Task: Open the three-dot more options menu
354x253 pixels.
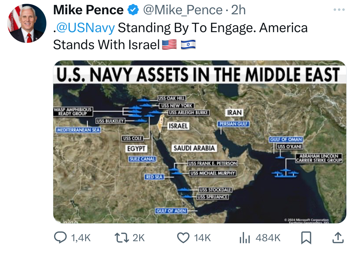Action: click(x=338, y=10)
